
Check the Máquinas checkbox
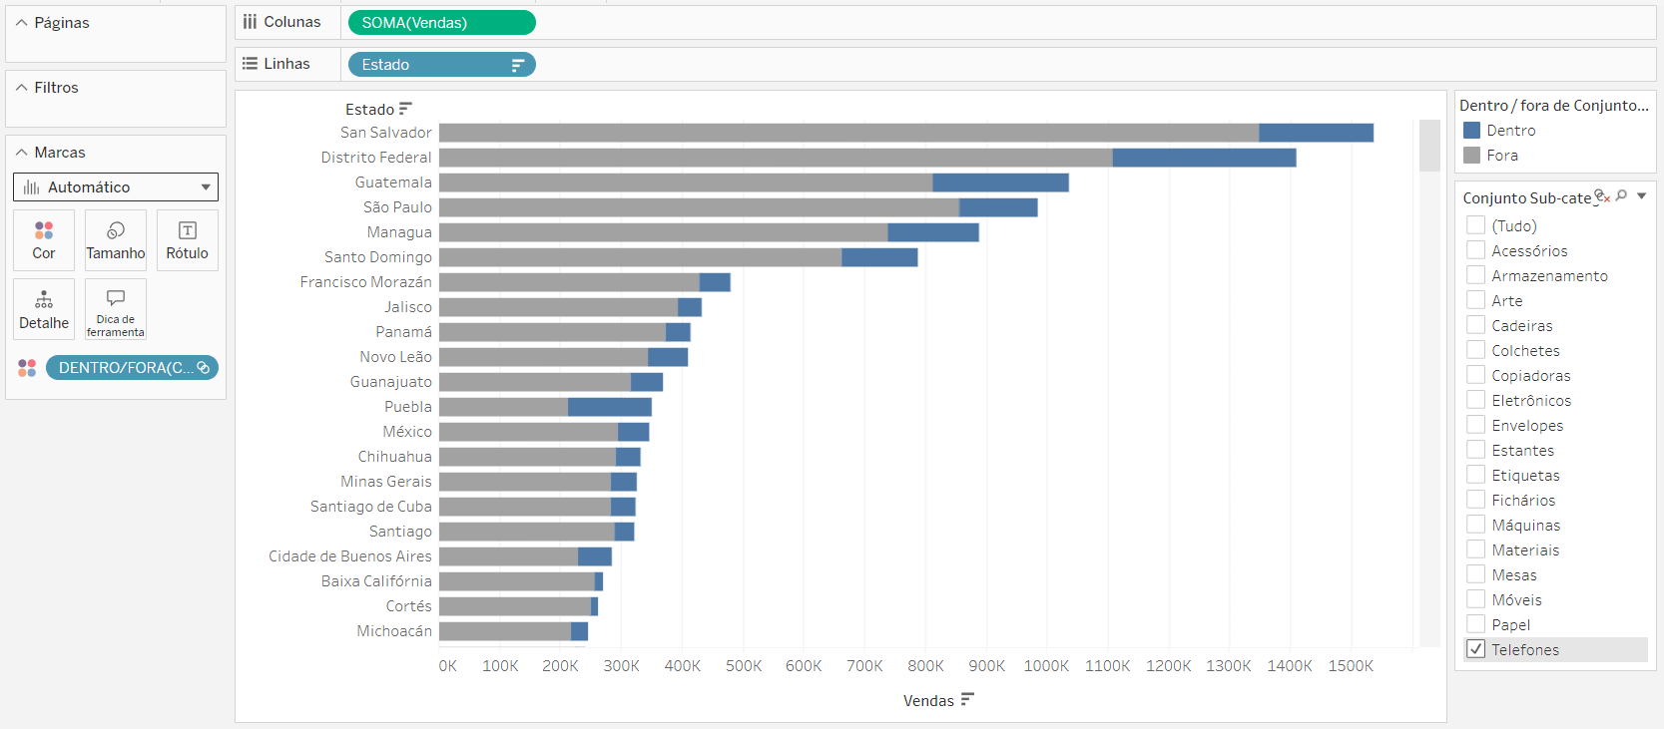click(x=1475, y=525)
